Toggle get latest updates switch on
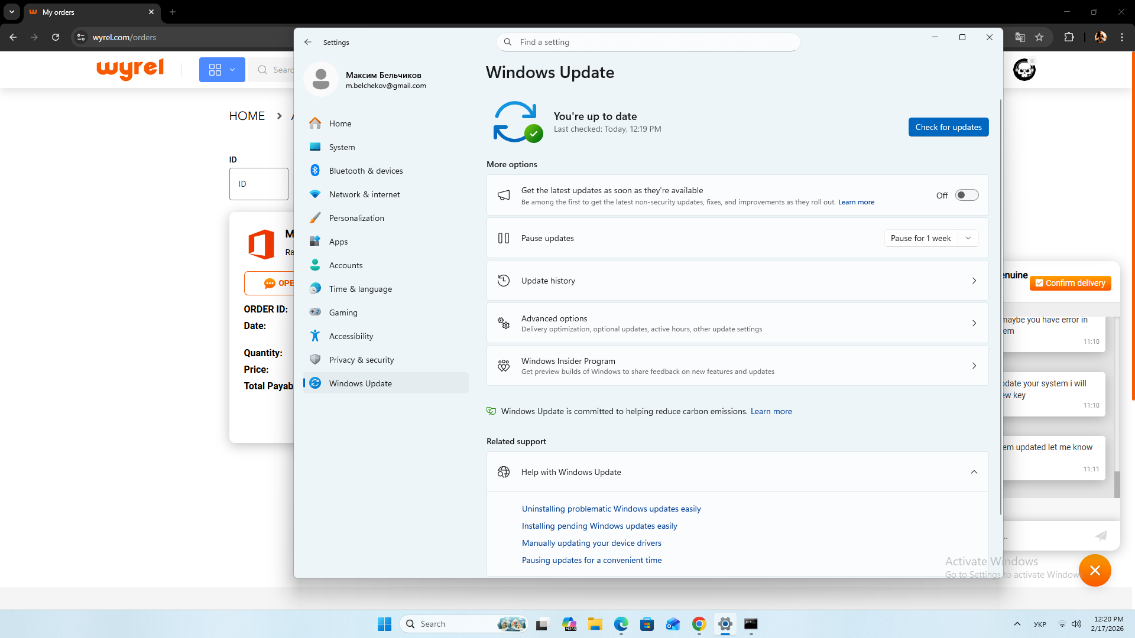The image size is (1135, 638). (967, 196)
